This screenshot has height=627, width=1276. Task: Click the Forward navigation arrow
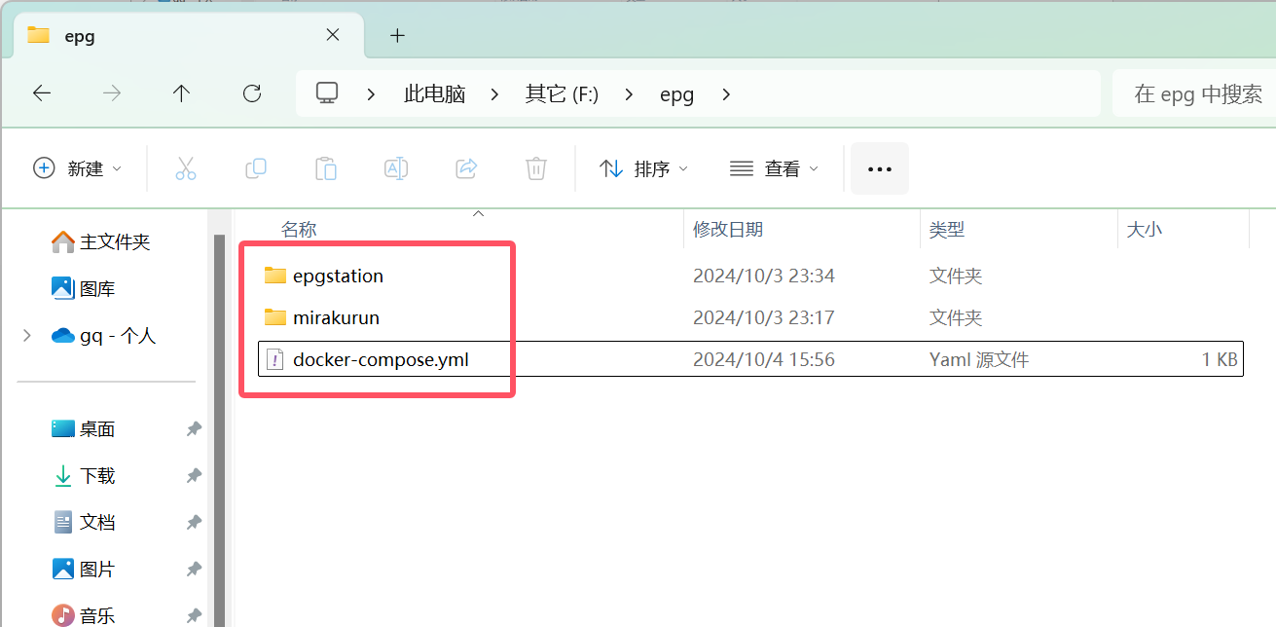112,93
